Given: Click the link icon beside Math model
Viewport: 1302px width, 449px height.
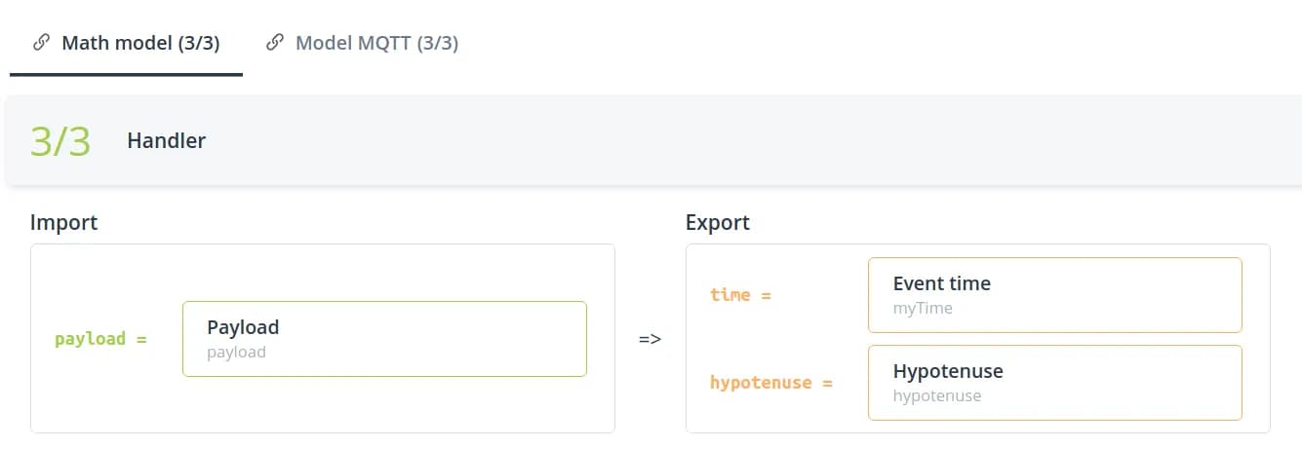Looking at the screenshot, I should [41, 43].
